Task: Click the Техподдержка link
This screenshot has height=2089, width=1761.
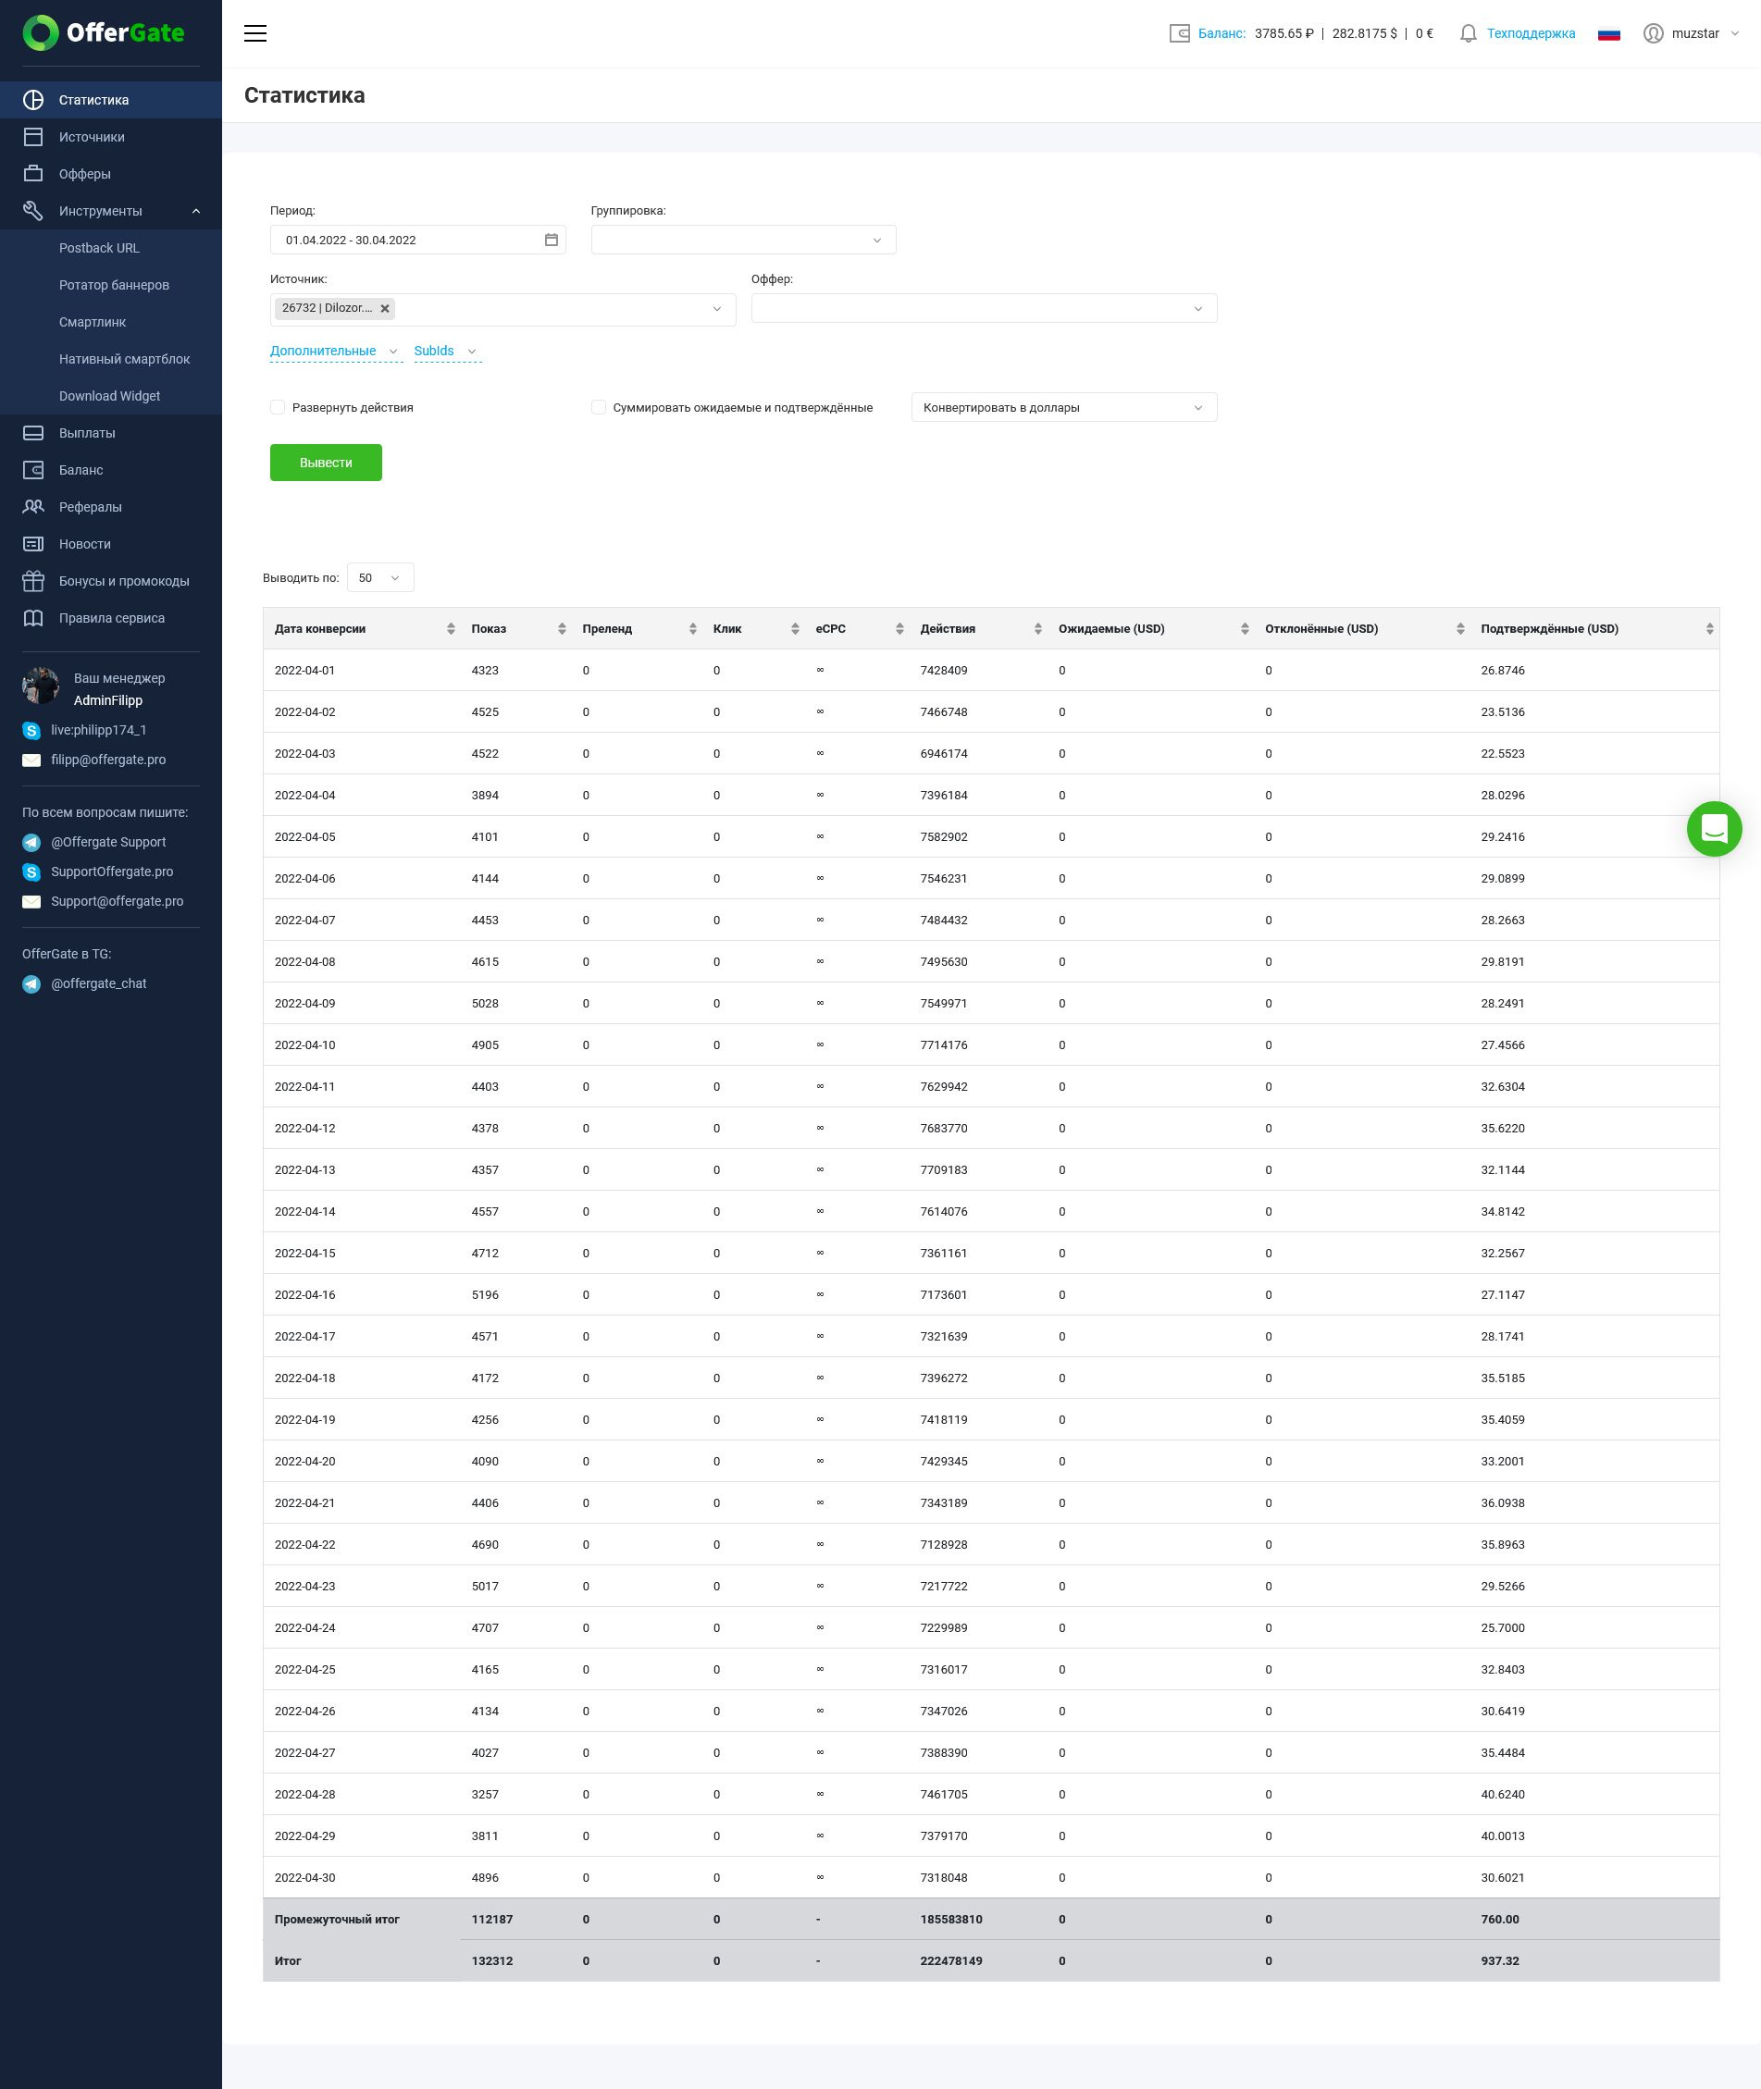Action: tap(1531, 34)
